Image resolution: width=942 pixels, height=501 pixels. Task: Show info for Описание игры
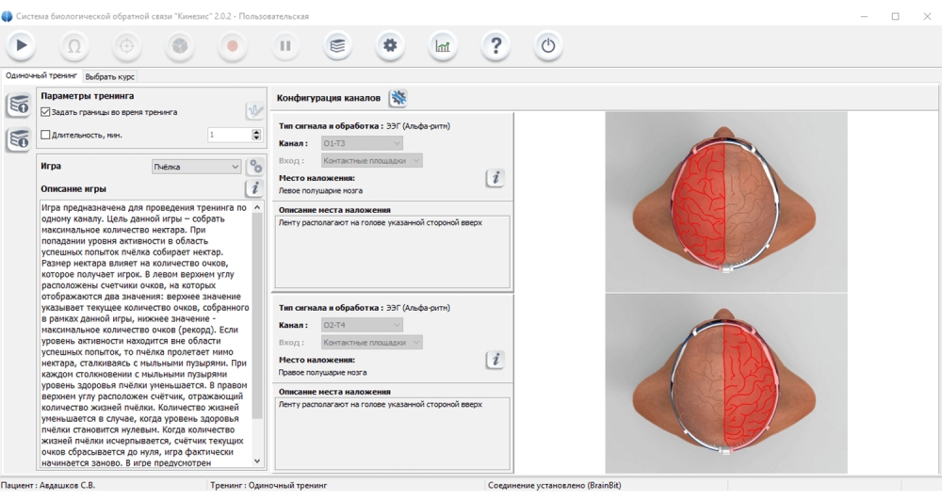coord(254,188)
